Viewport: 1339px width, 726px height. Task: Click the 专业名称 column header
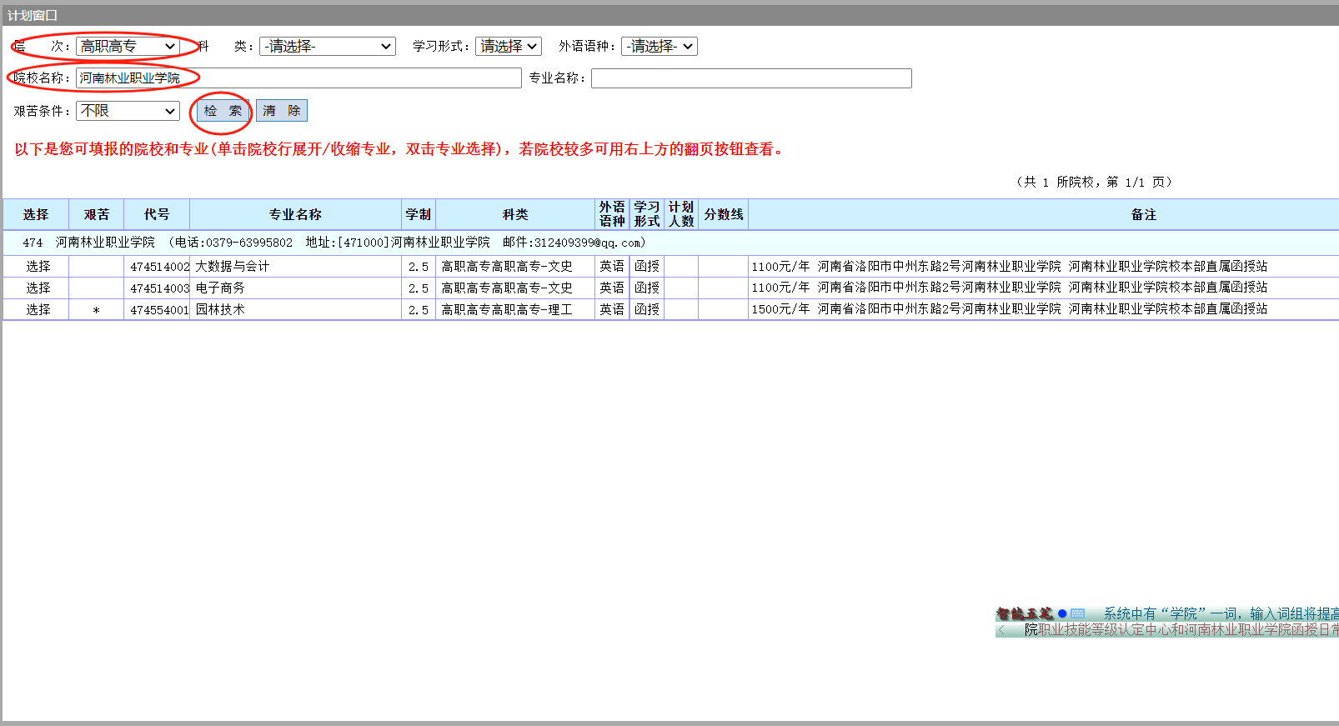click(294, 215)
